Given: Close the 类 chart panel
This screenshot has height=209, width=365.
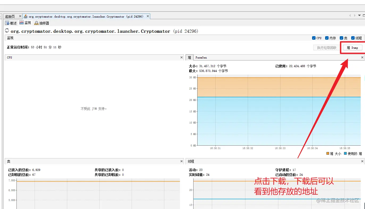Looking at the screenshot, I should 182,161.
